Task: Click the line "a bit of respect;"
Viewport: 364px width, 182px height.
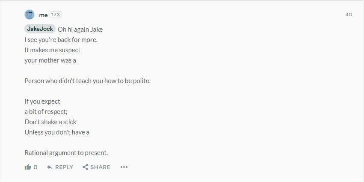Action: (x=43, y=112)
